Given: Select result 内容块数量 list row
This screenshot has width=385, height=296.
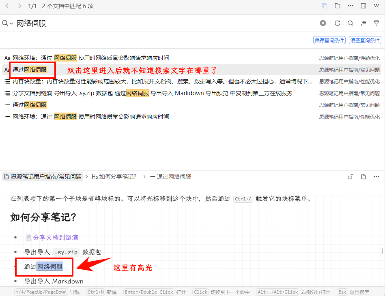Looking at the screenshot, I should (x=191, y=82).
